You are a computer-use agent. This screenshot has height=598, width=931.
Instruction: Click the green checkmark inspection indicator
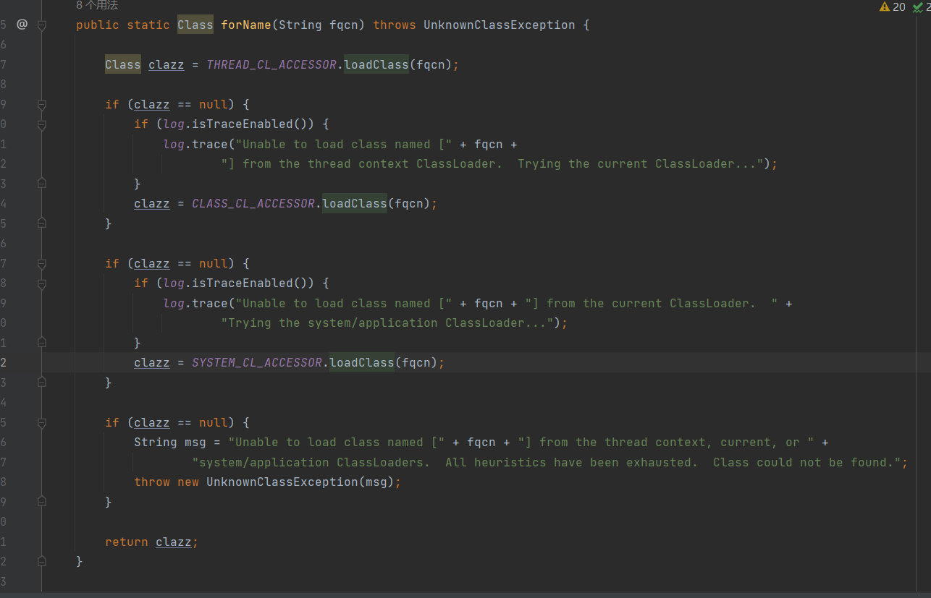tap(917, 7)
